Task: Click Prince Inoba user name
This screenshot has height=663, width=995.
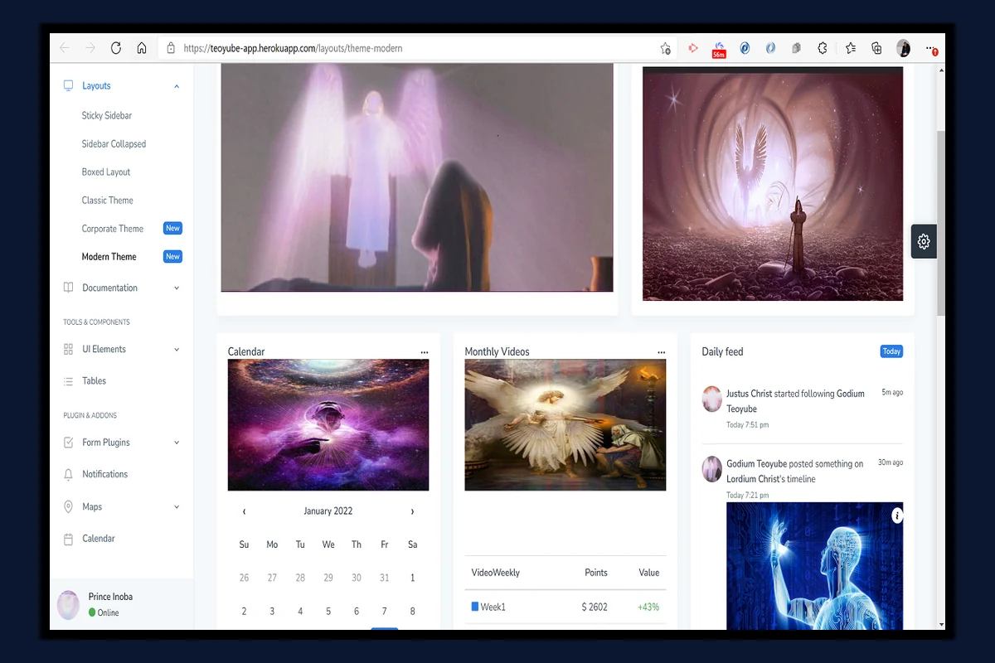Action: (110, 597)
